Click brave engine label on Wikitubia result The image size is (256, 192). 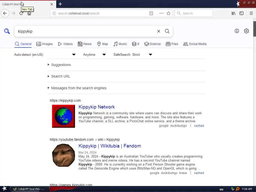pyautogui.click(x=183, y=173)
